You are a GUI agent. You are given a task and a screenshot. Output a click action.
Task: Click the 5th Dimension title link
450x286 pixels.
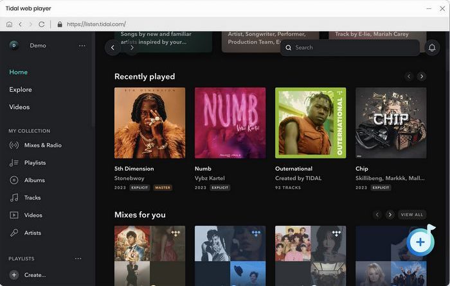click(134, 169)
